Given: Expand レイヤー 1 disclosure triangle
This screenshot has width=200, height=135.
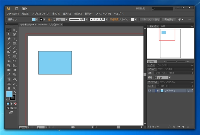Looking at the screenshot, I should [x=158, y=91].
